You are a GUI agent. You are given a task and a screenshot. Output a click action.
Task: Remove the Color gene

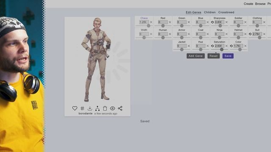245,46
